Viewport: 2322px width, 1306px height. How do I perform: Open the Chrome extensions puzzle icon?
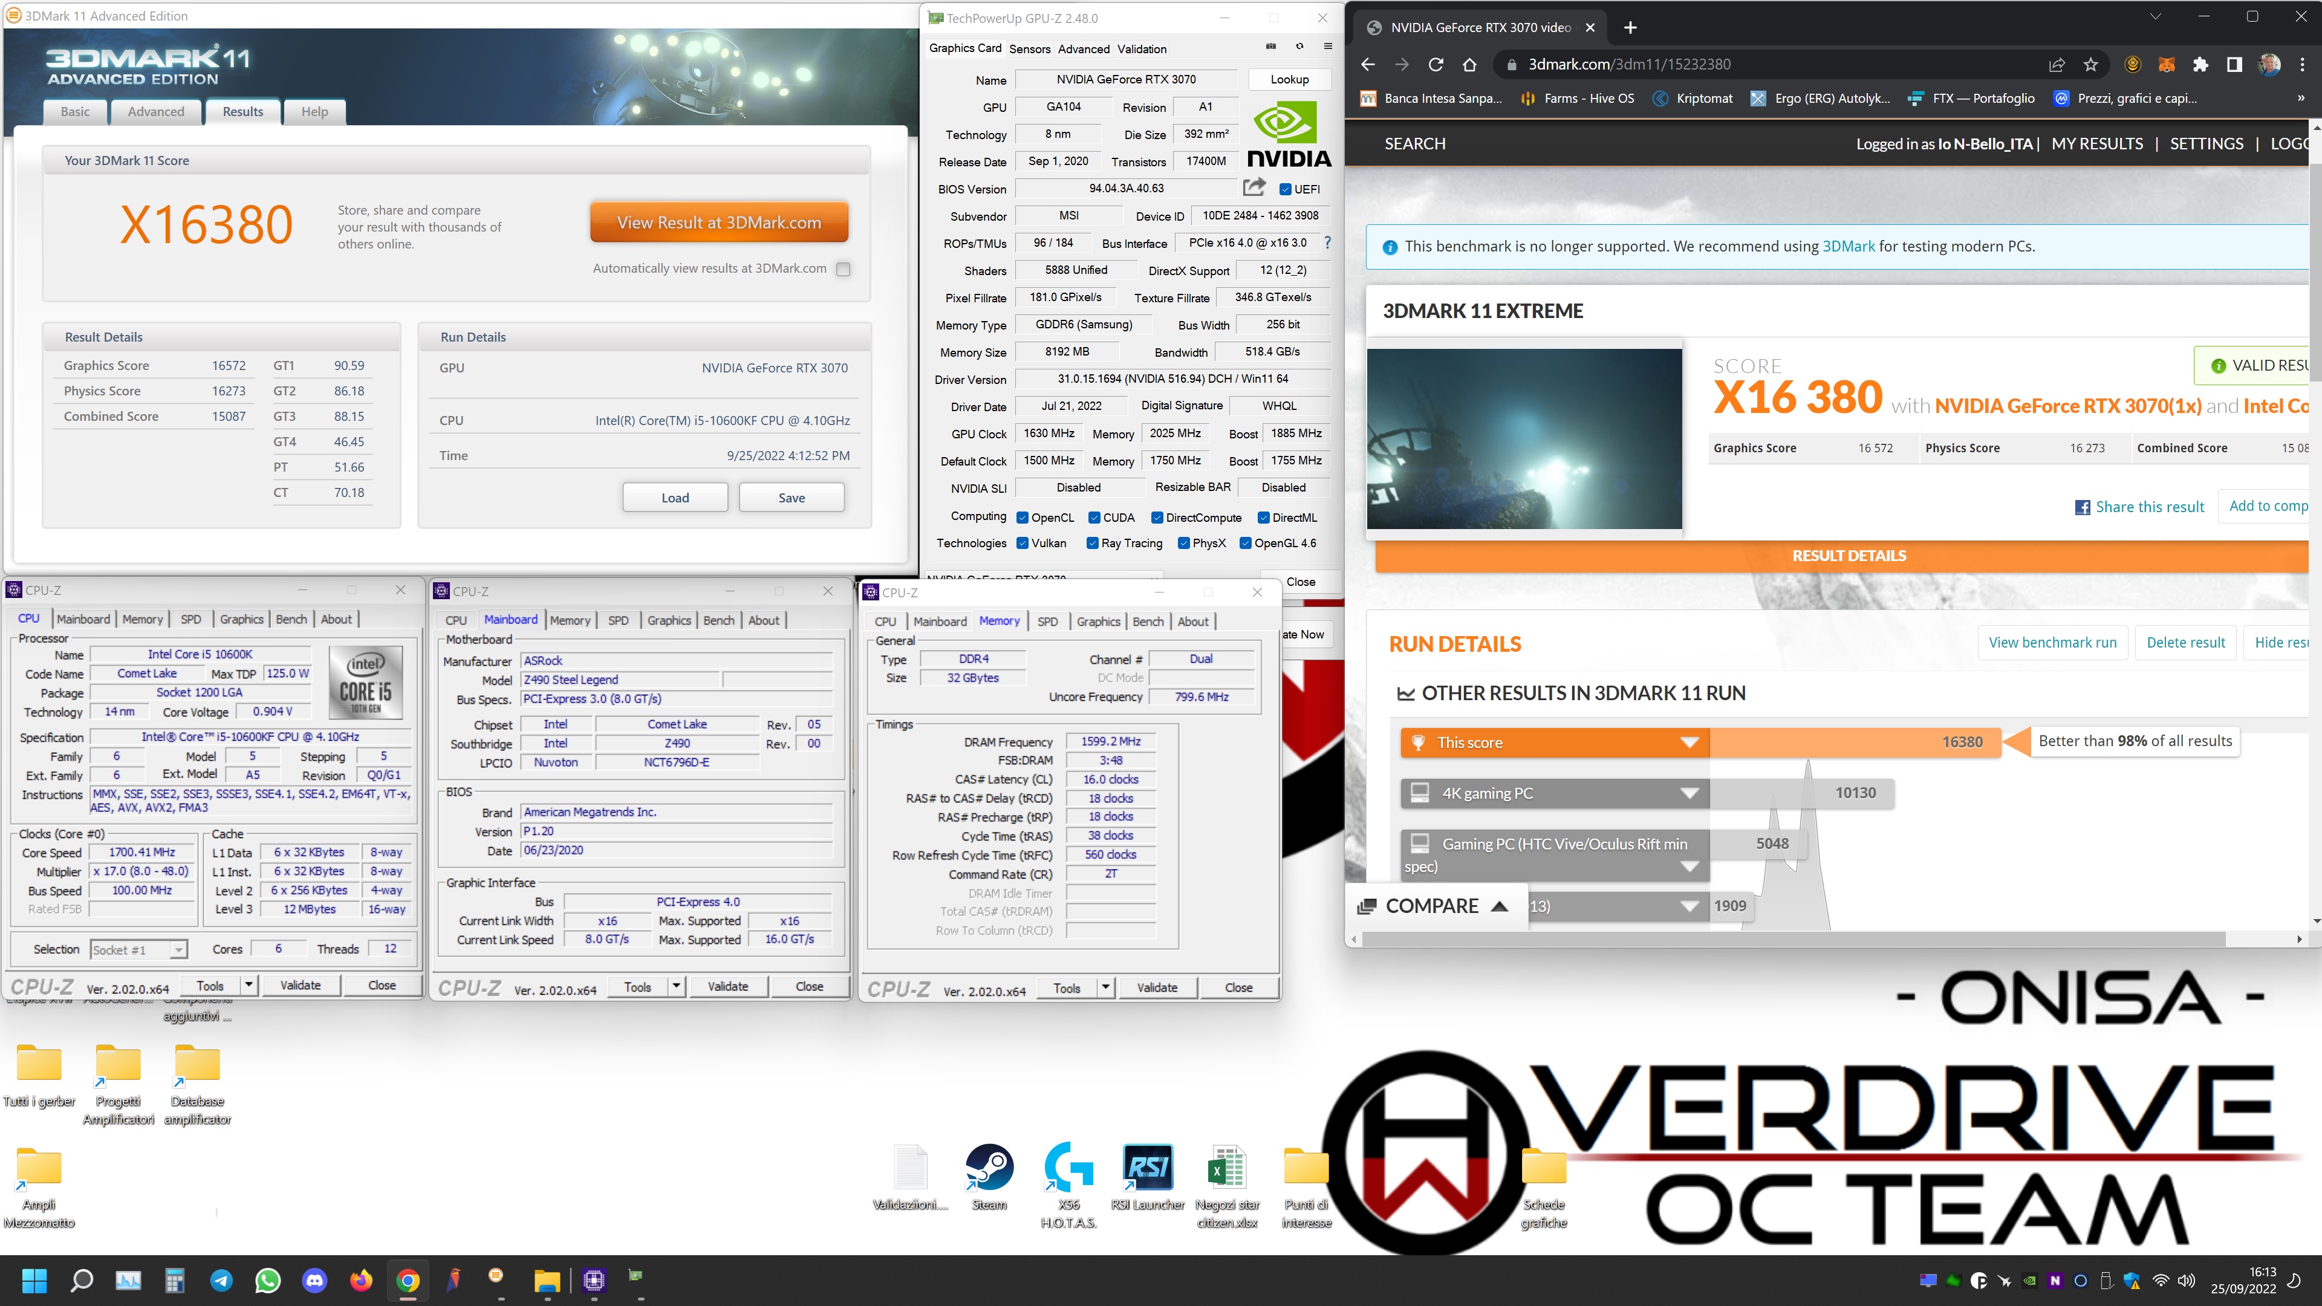2200,64
